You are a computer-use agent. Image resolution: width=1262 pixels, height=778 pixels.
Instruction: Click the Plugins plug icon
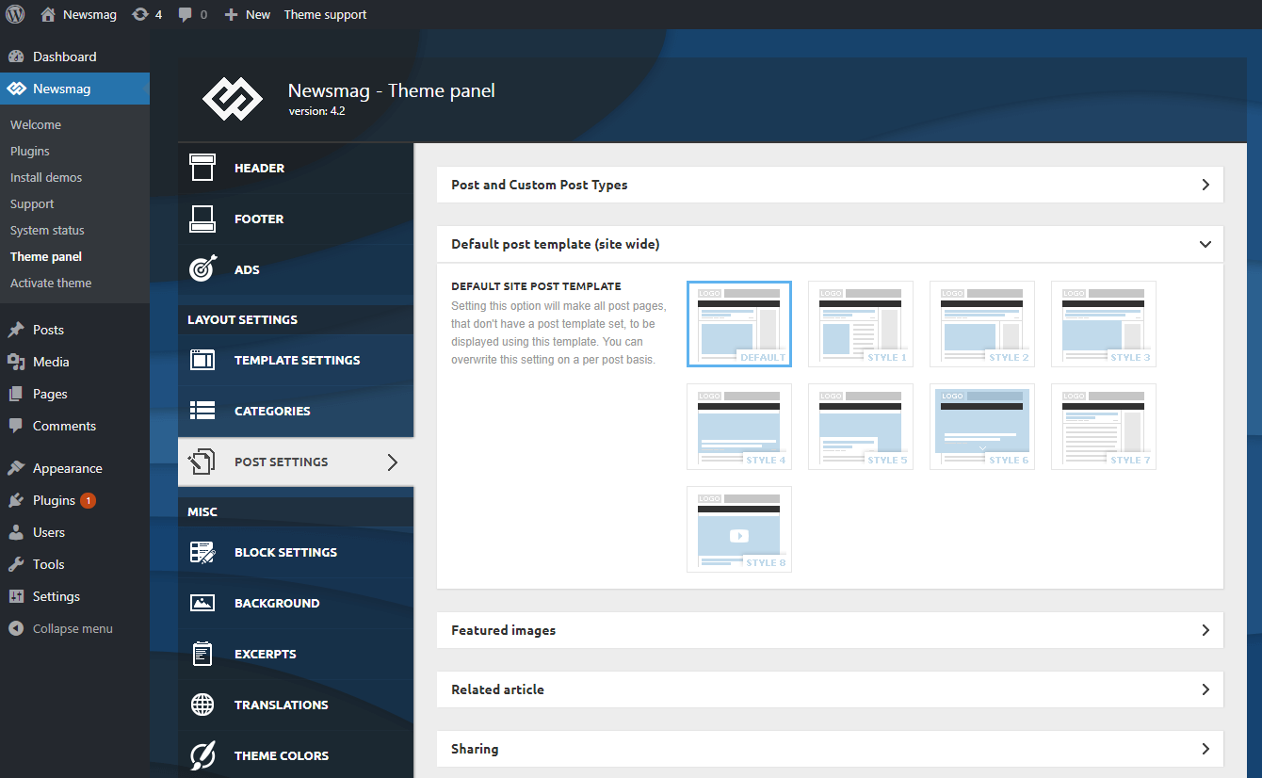point(16,500)
